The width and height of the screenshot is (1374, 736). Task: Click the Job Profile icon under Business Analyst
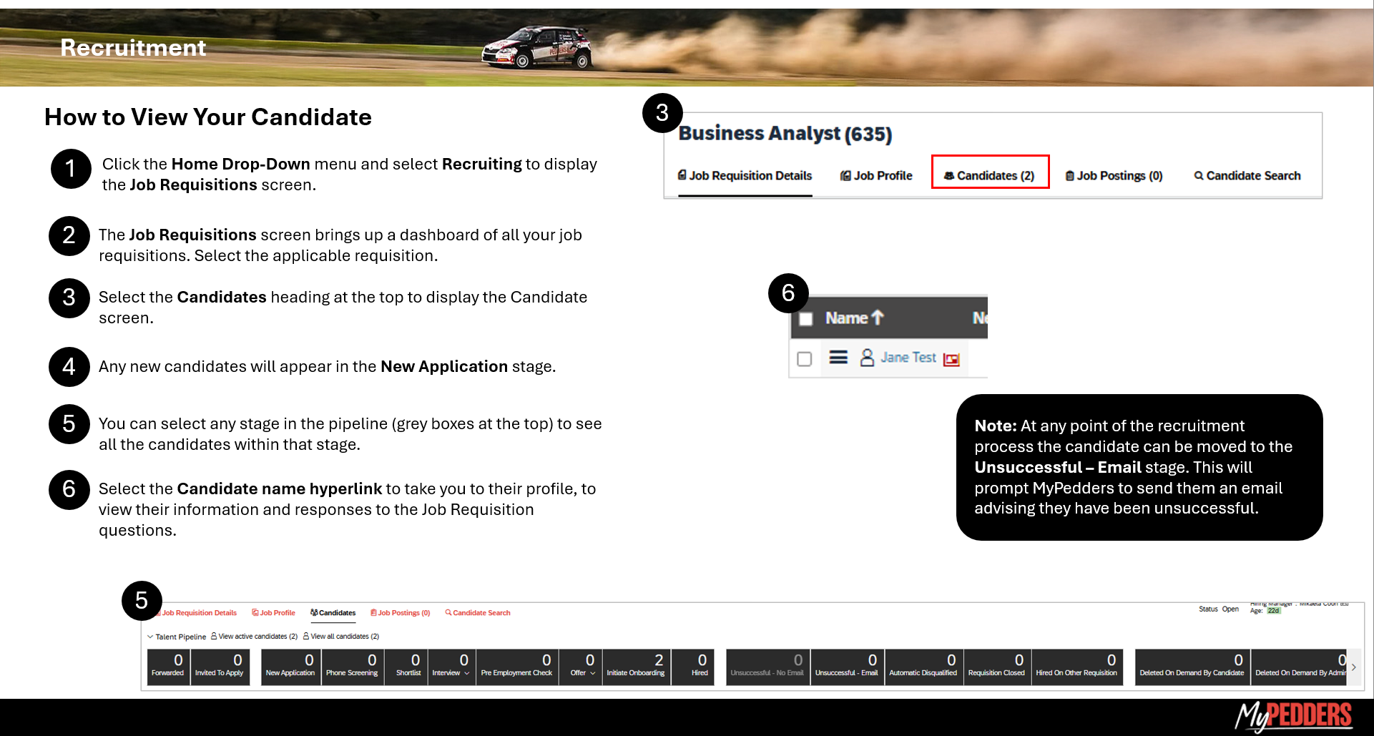point(845,176)
